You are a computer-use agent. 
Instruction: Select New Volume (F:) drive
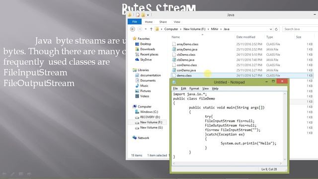coord(151,122)
